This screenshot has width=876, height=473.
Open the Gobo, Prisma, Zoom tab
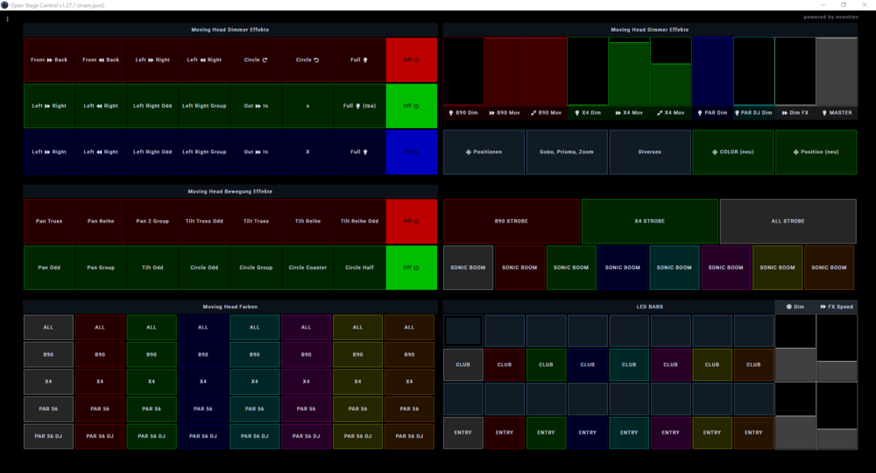(x=567, y=152)
